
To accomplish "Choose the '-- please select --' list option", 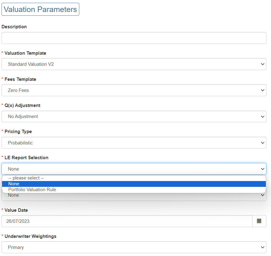I will pyautogui.click(x=26, y=178).
